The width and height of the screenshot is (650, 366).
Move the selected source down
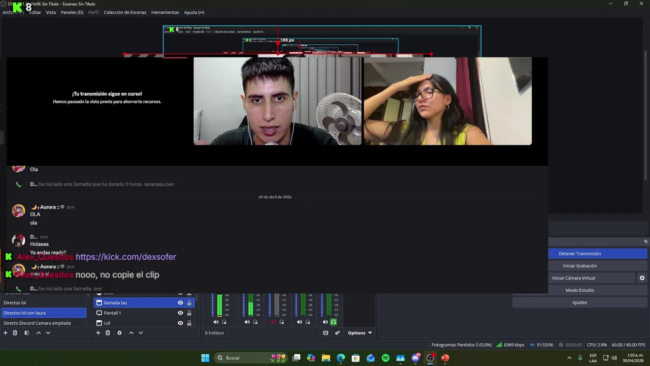tap(141, 333)
